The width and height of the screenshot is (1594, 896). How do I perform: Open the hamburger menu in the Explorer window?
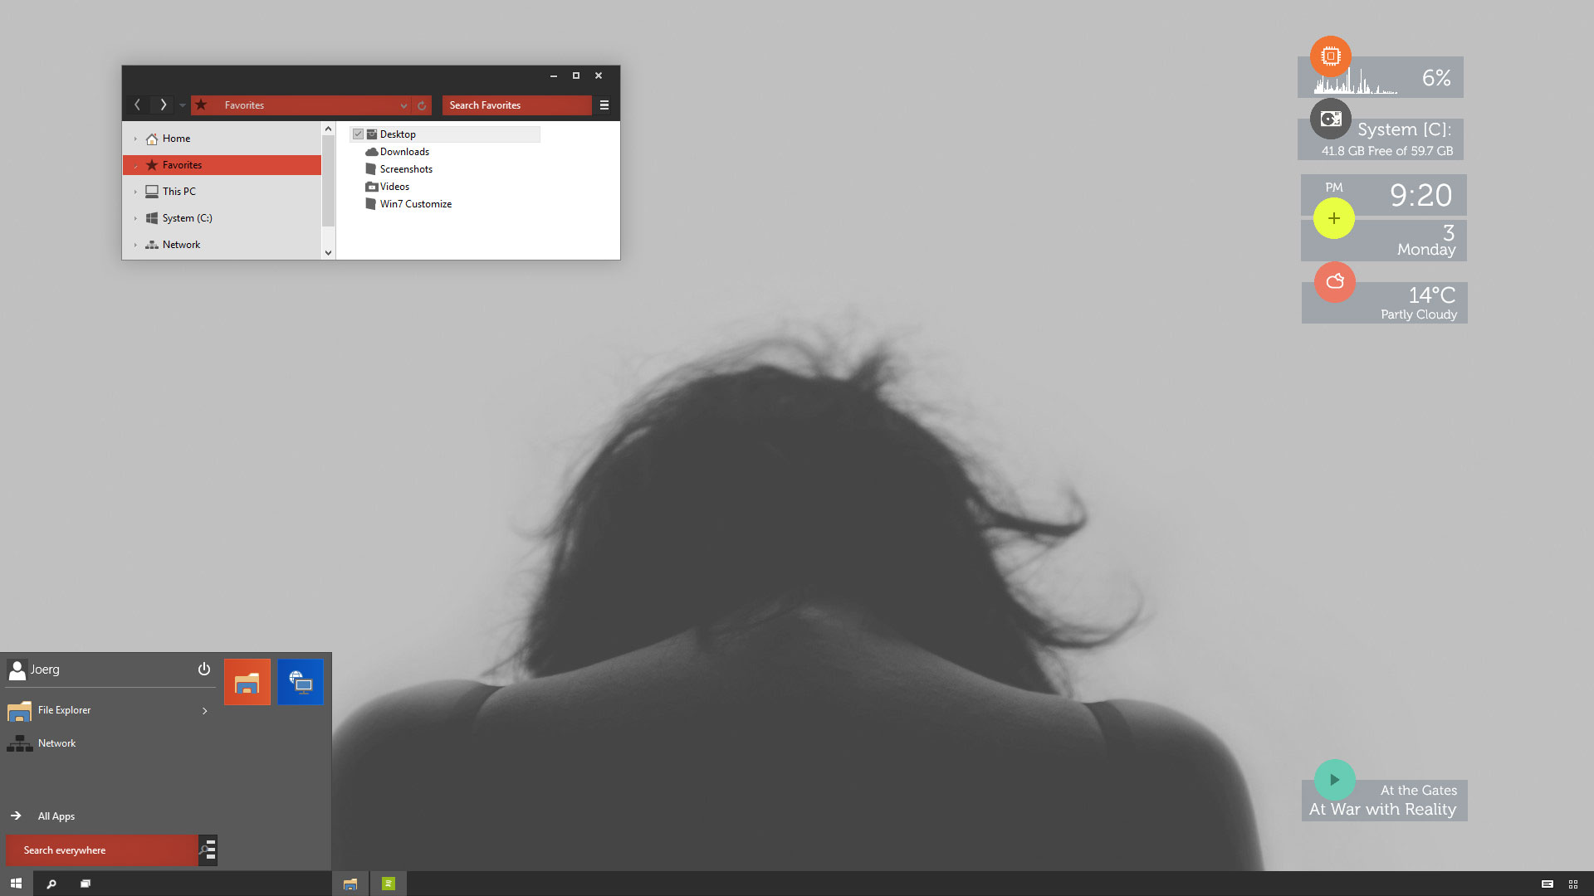604,105
